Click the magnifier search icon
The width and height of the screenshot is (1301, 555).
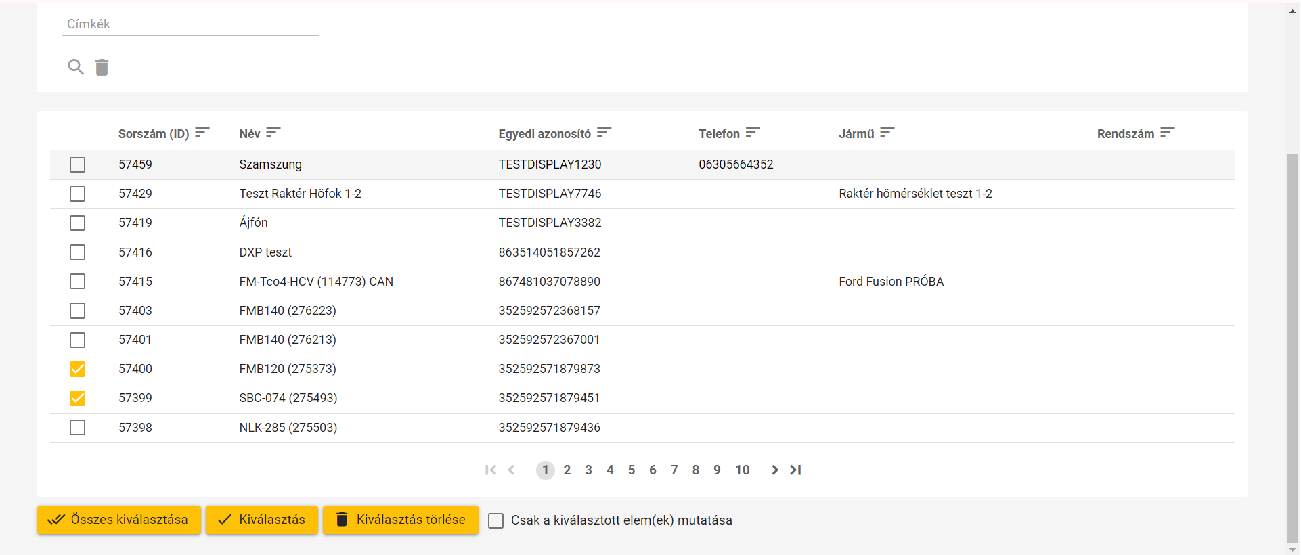(x=76, y=67)
